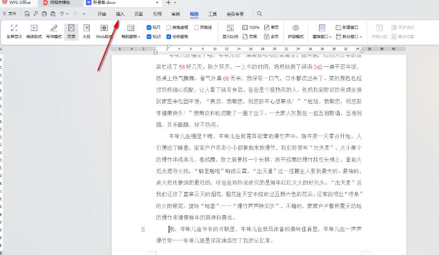Click the horizontal ruler at mark 20

274,49
